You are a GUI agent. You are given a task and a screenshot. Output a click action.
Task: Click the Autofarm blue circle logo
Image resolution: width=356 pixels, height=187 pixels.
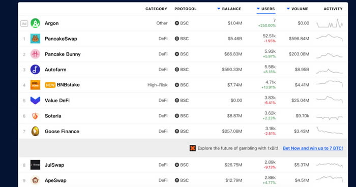click(35, 70)
